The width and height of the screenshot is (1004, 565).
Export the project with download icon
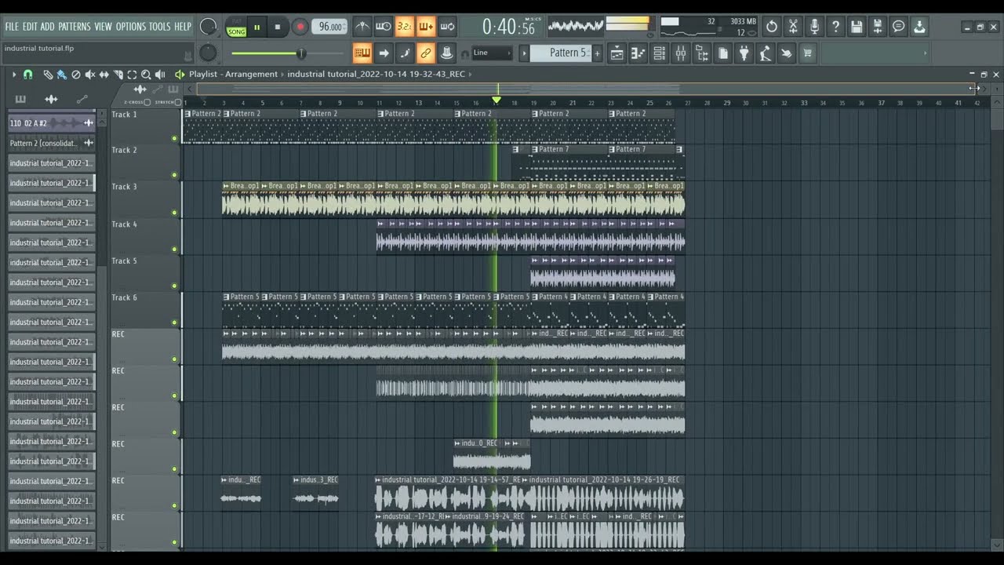click(920, 27)
